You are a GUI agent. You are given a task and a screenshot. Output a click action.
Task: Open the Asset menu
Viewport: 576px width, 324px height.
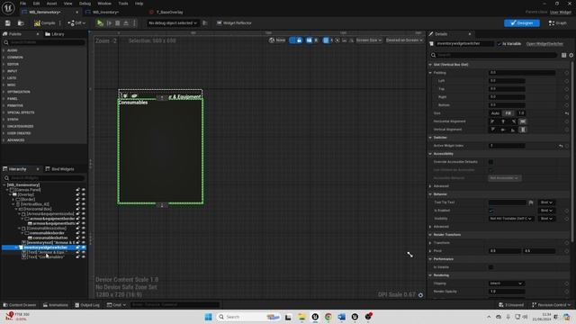point(51,4)
